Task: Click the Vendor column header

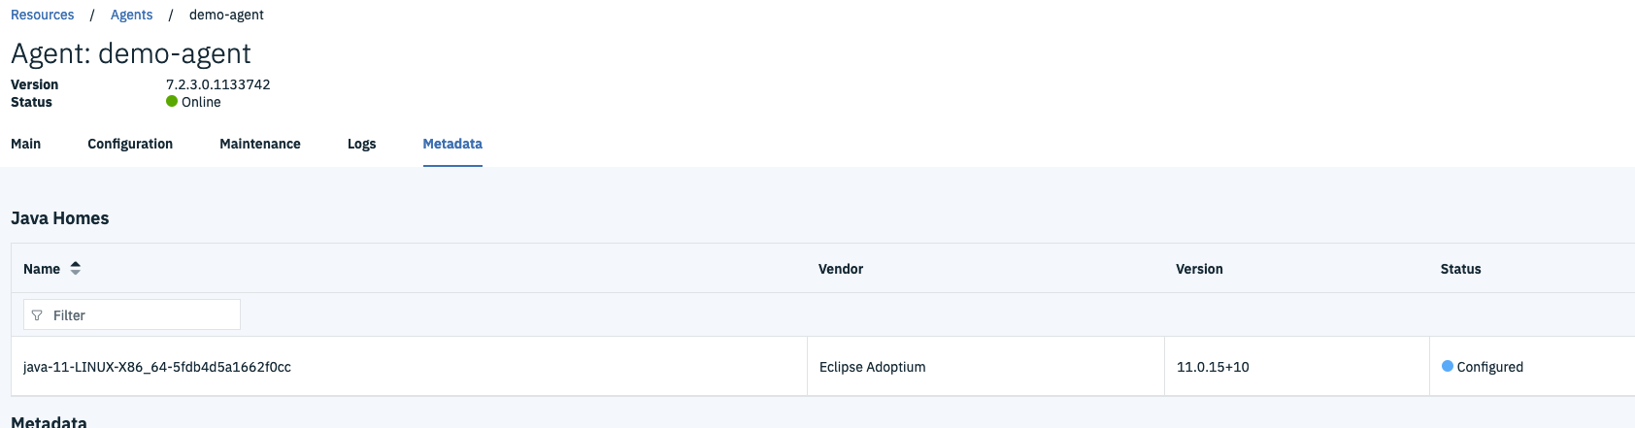Action: 841,269
